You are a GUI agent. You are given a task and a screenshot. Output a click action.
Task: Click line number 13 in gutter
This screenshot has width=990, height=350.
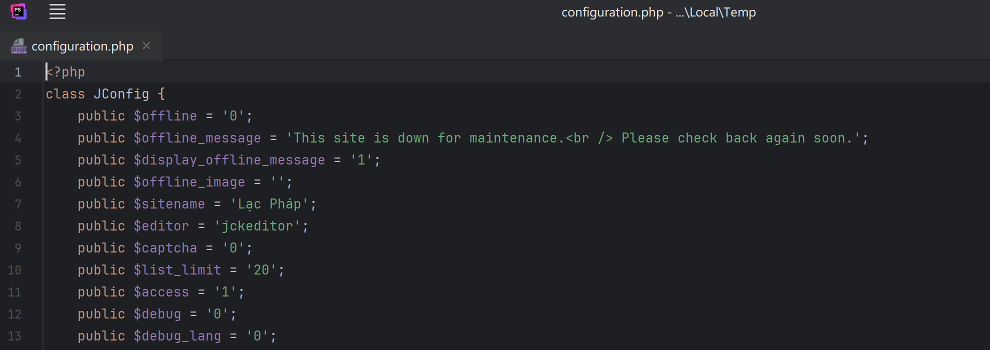(x=15, y=336)
